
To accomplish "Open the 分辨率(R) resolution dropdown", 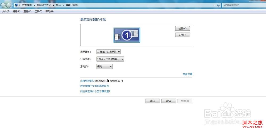I will (x=110, y=59).
